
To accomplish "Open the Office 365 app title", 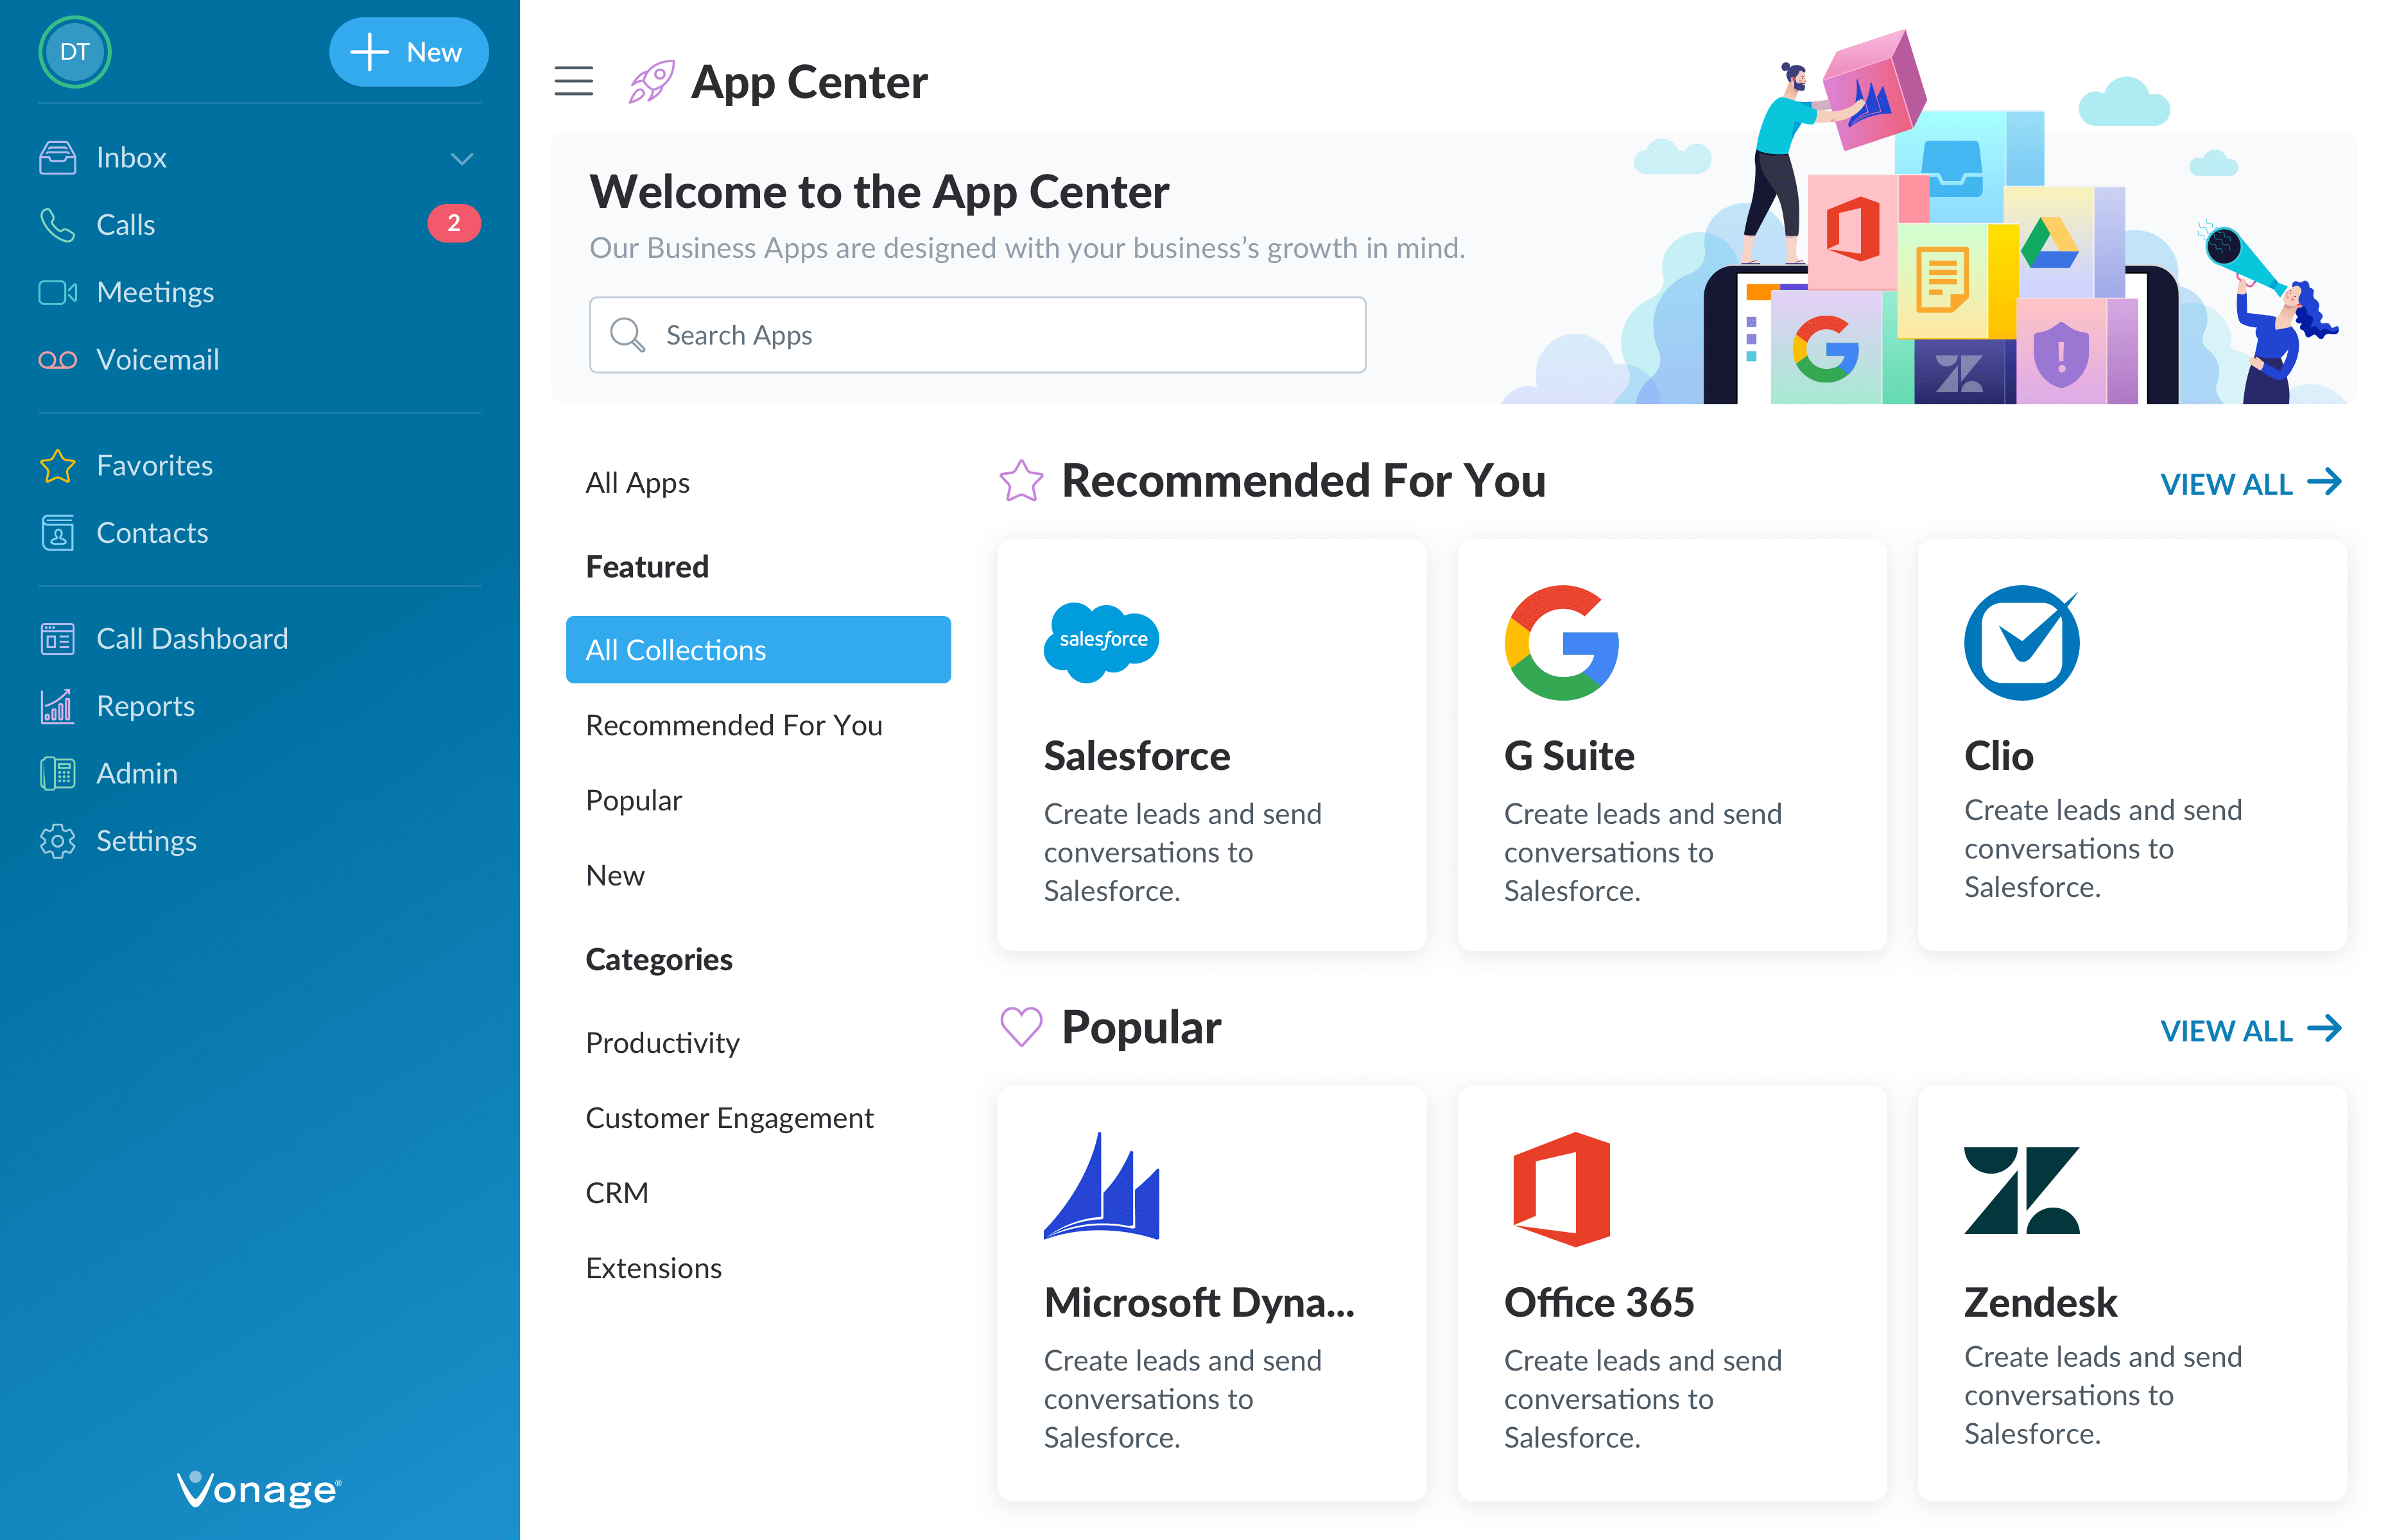I will click(1598, 1303).
